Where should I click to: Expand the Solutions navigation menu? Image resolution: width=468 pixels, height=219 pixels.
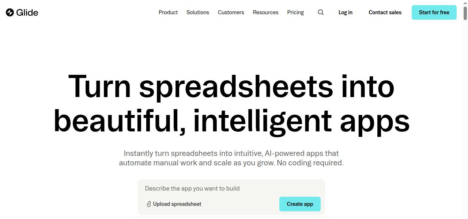coord(198,12)
